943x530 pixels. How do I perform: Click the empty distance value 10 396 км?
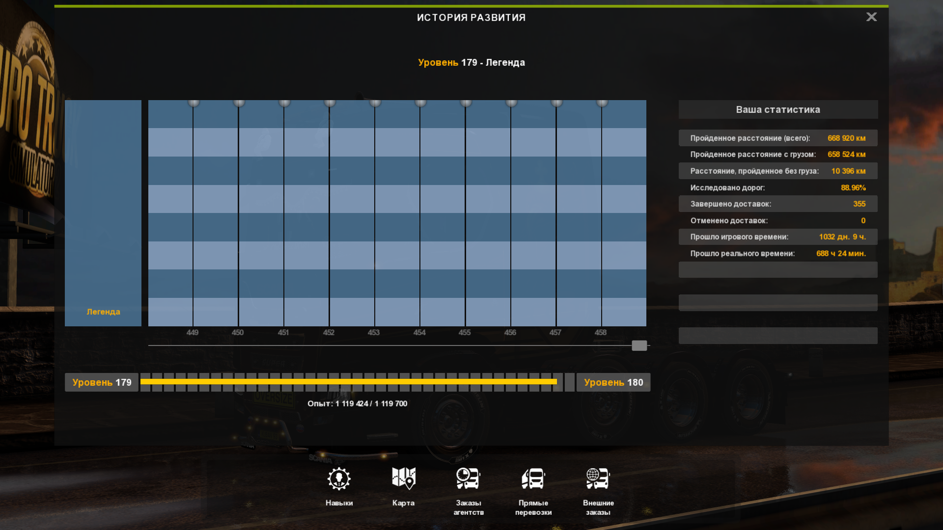click(x=849, y=171)
